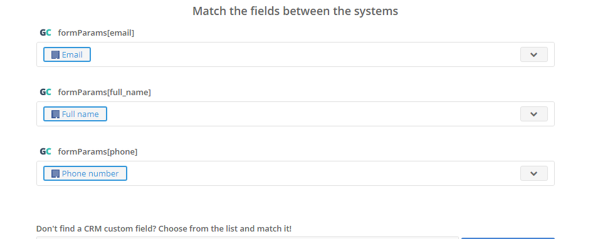This screenshot has height=239, width=593.
Task: Click the CRM custom field list box below
Action: [x=248, y=238]
